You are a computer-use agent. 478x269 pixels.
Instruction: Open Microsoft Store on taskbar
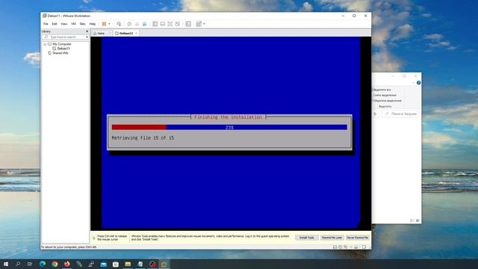pos(116,264)
